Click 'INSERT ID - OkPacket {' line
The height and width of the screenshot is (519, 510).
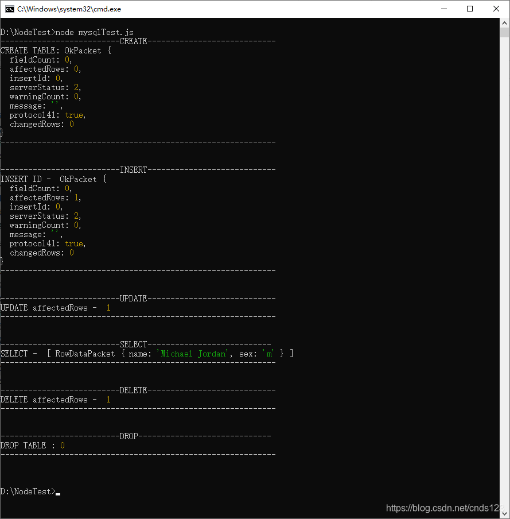click(53, 179)
